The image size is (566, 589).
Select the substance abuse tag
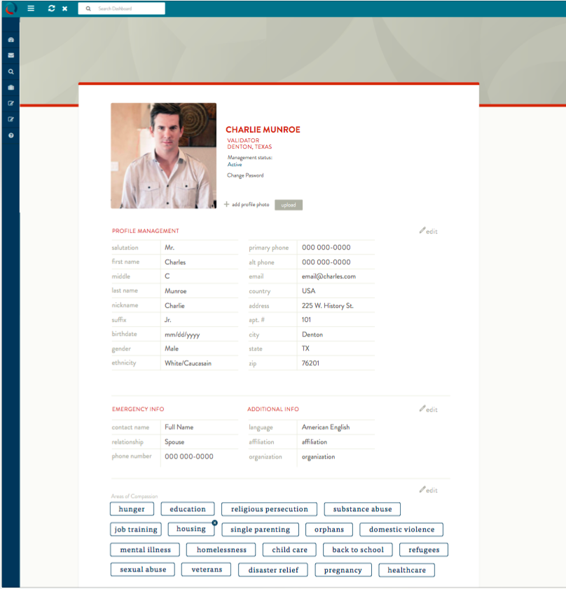[x=362, y=509]
